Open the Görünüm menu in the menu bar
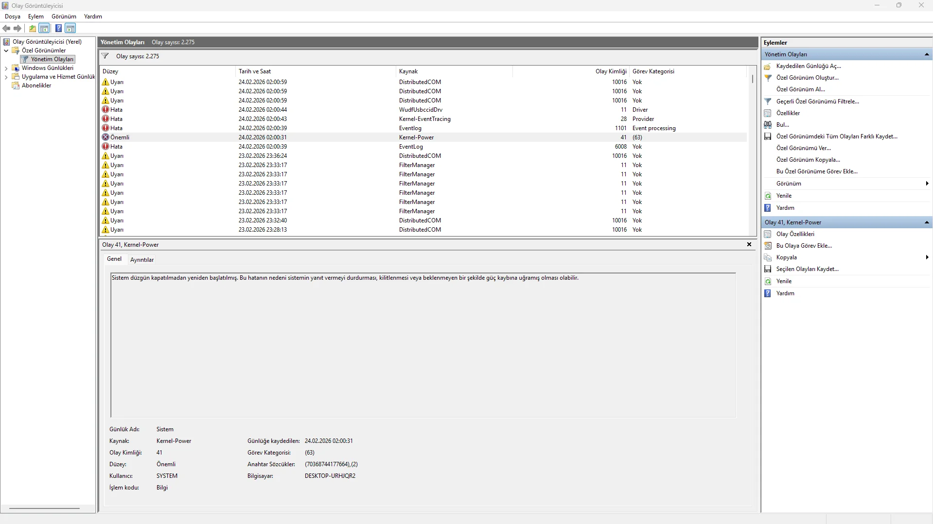Screen dimensions: 933x524 tap(64, 17)
